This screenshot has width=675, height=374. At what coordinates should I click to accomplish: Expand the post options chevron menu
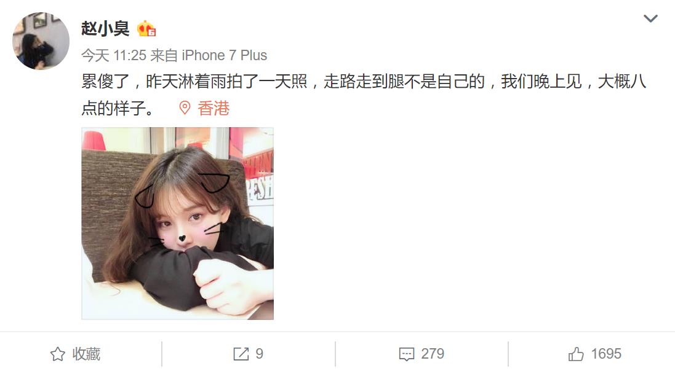coord(650,18)
